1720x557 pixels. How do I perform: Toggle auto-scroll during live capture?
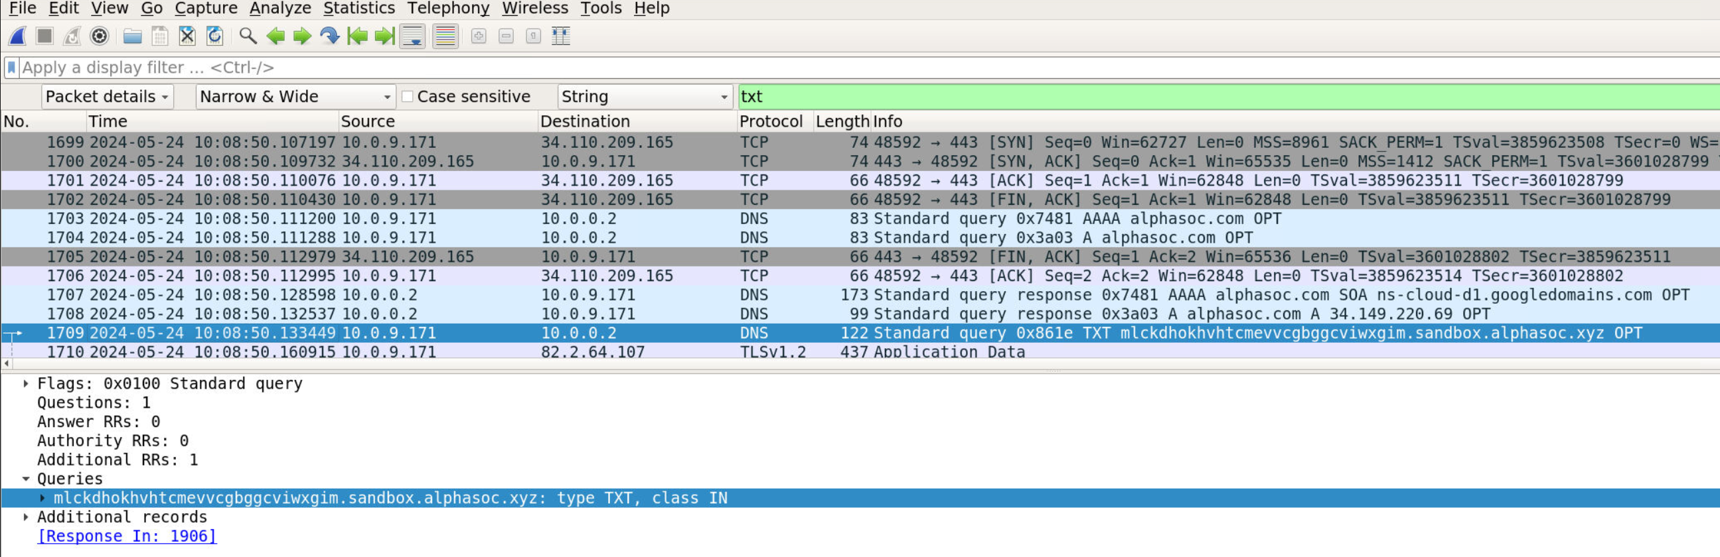tap(413, 36)
